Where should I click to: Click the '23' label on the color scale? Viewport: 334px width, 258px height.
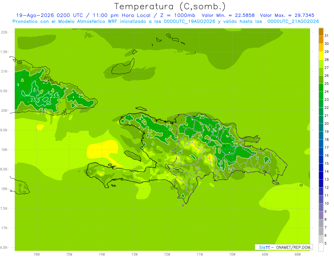pos(327,100)
